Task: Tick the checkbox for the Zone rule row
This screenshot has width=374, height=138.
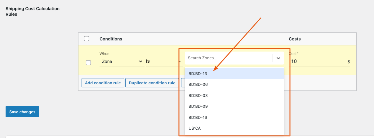Action: pos(88,62)
